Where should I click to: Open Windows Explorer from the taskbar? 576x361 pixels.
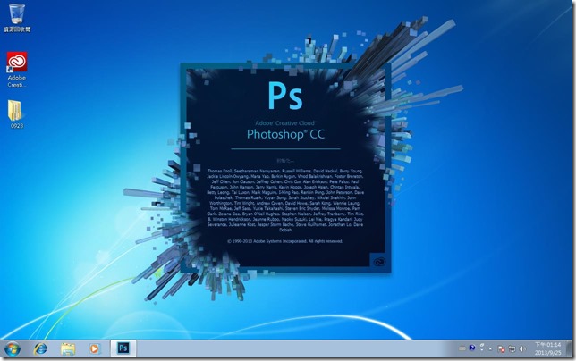[x=68, y=348]
